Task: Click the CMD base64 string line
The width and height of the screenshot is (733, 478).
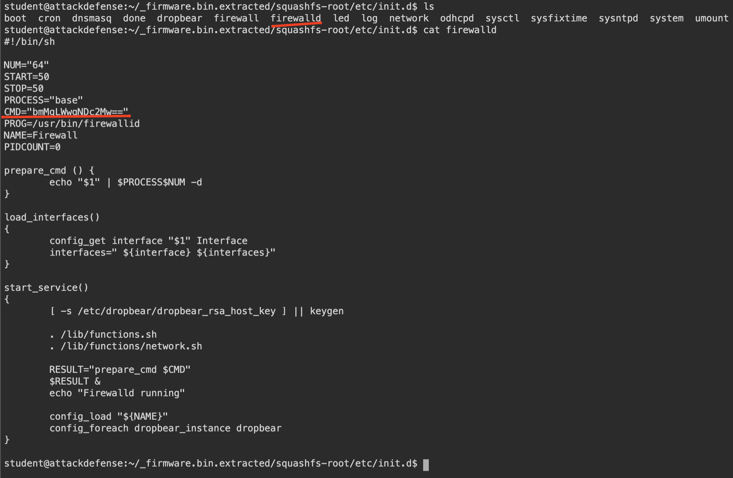Action: pos(66,112)
